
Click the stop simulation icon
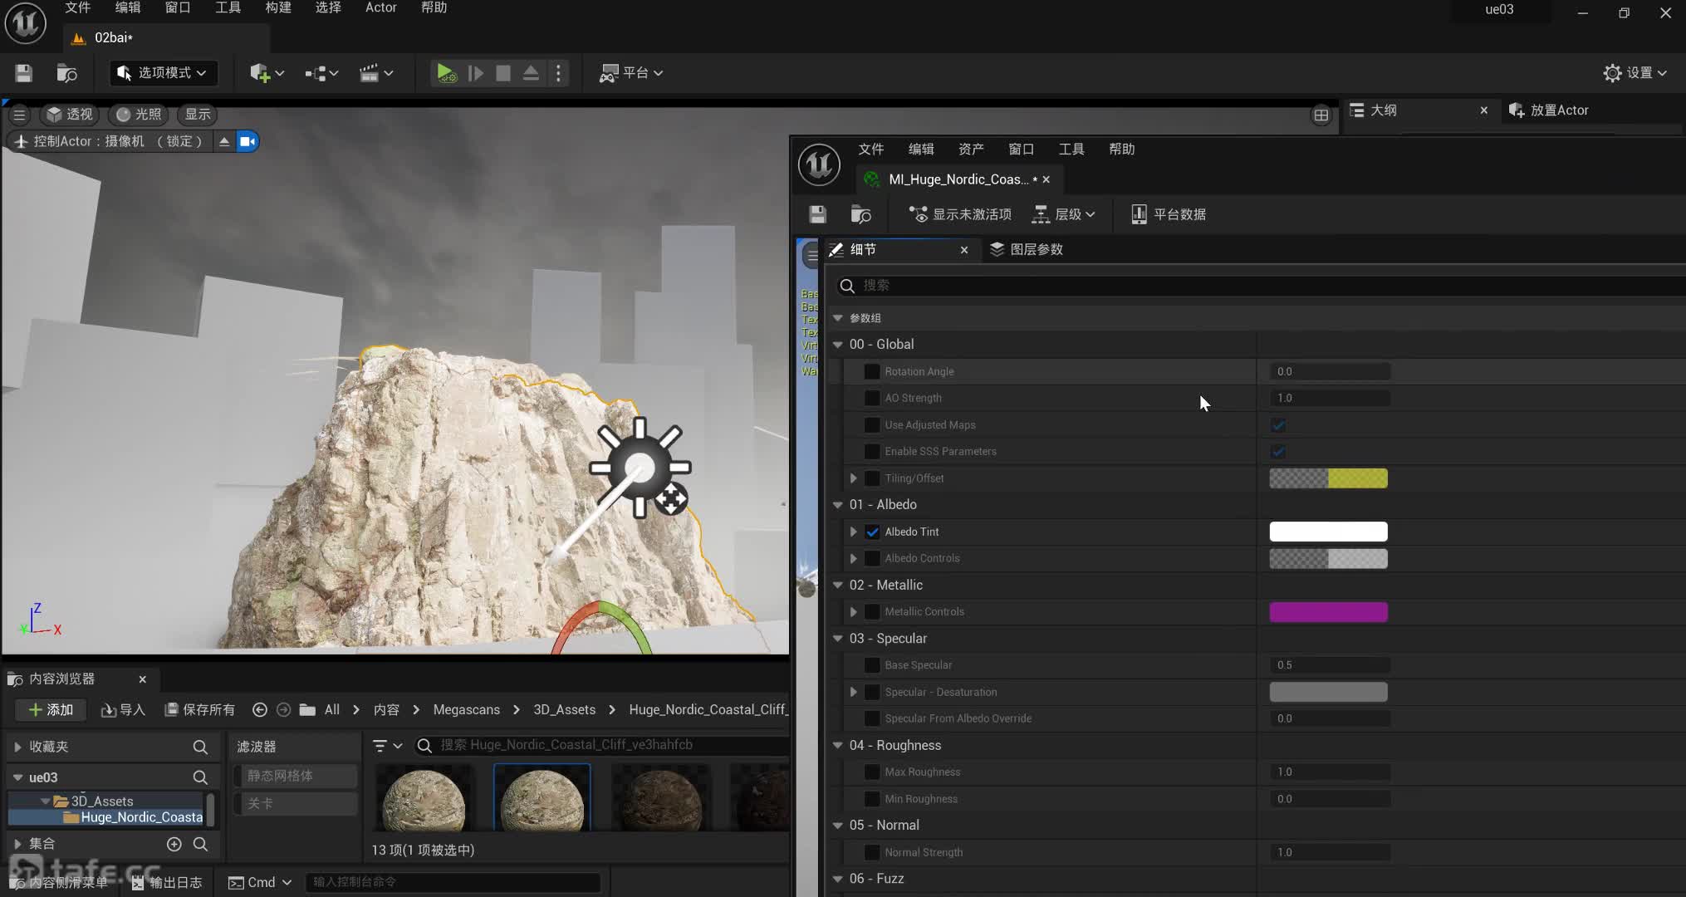coord(503,73)
